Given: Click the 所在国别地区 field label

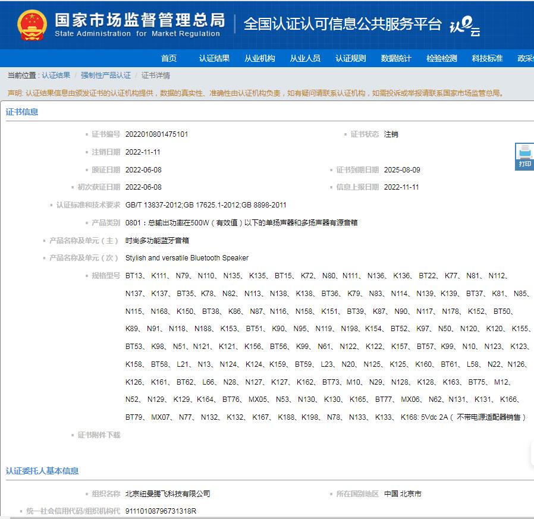Looking at the screenshot, I should point(357,494).
